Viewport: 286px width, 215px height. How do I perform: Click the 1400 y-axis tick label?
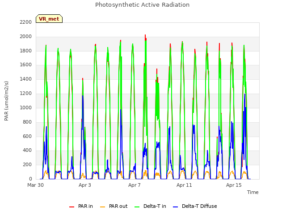(26, 79)
